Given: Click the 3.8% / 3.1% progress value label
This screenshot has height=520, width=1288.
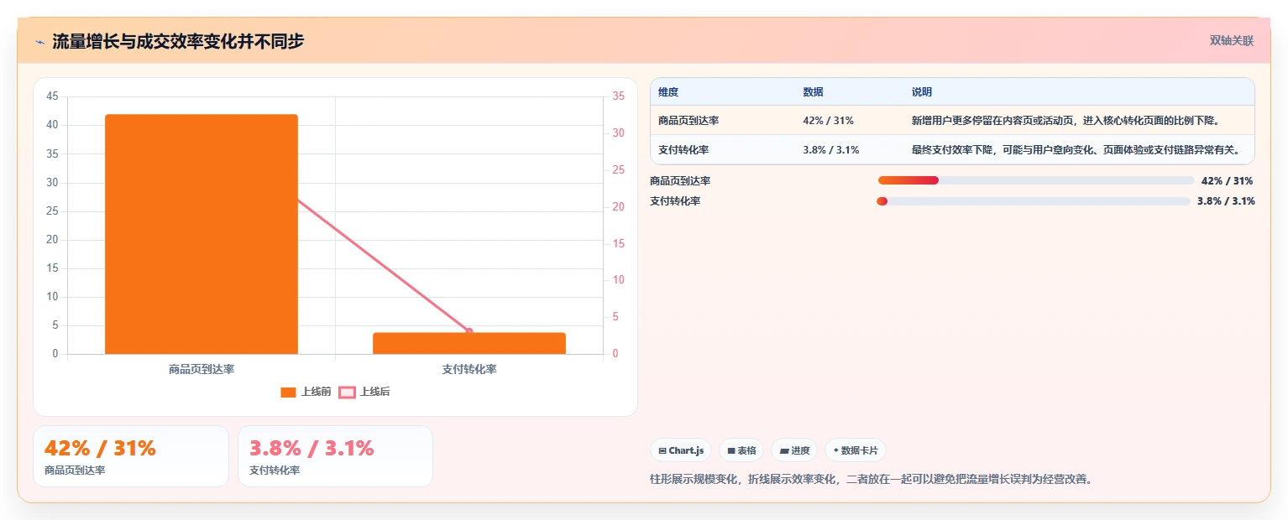Looking at the screenshot, I should (x=1226, y=201).
